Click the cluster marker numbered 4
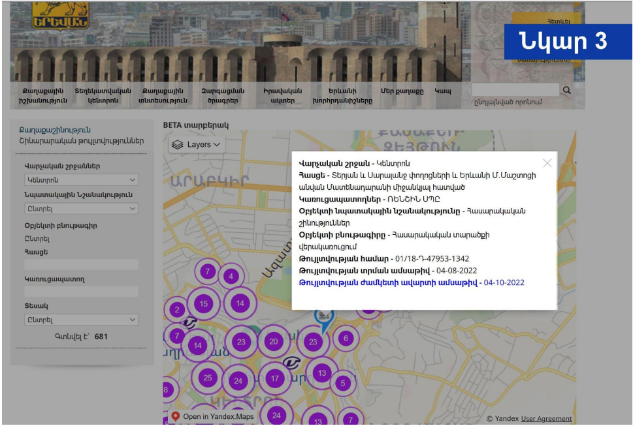Image resolution: width=633 pixels, height=426 pixels. (x=231, y=276)
